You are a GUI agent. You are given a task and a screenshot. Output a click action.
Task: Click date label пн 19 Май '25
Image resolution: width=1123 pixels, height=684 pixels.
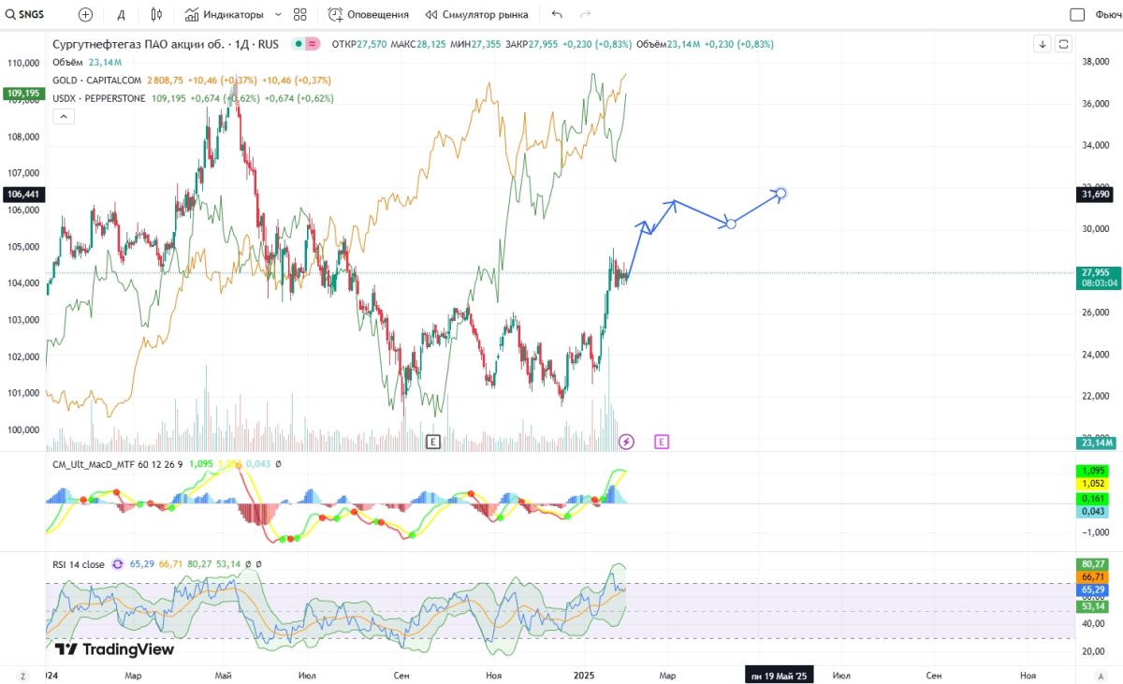point(779,675)
